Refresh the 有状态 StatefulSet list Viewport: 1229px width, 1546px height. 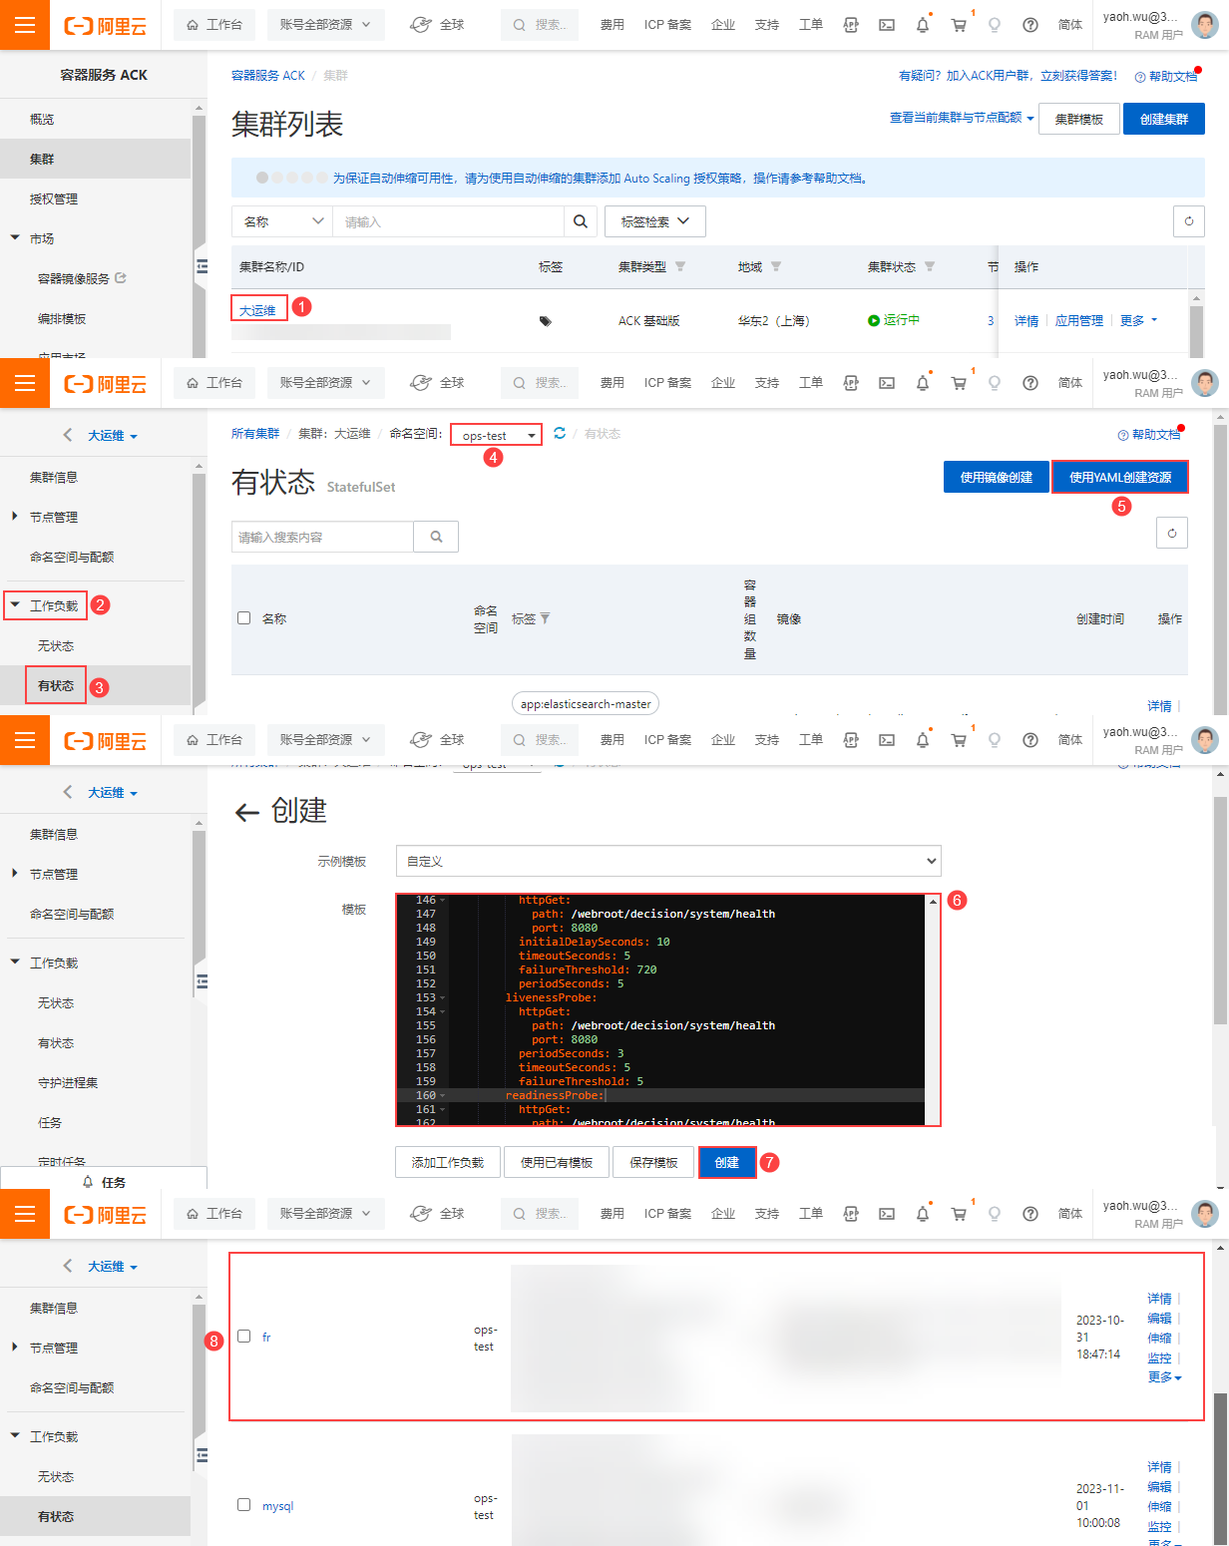[1172, 533]
